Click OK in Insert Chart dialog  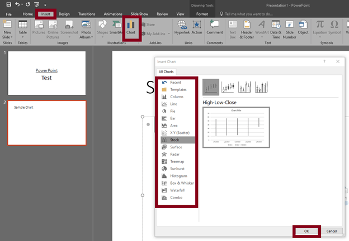tap(306, 231)
